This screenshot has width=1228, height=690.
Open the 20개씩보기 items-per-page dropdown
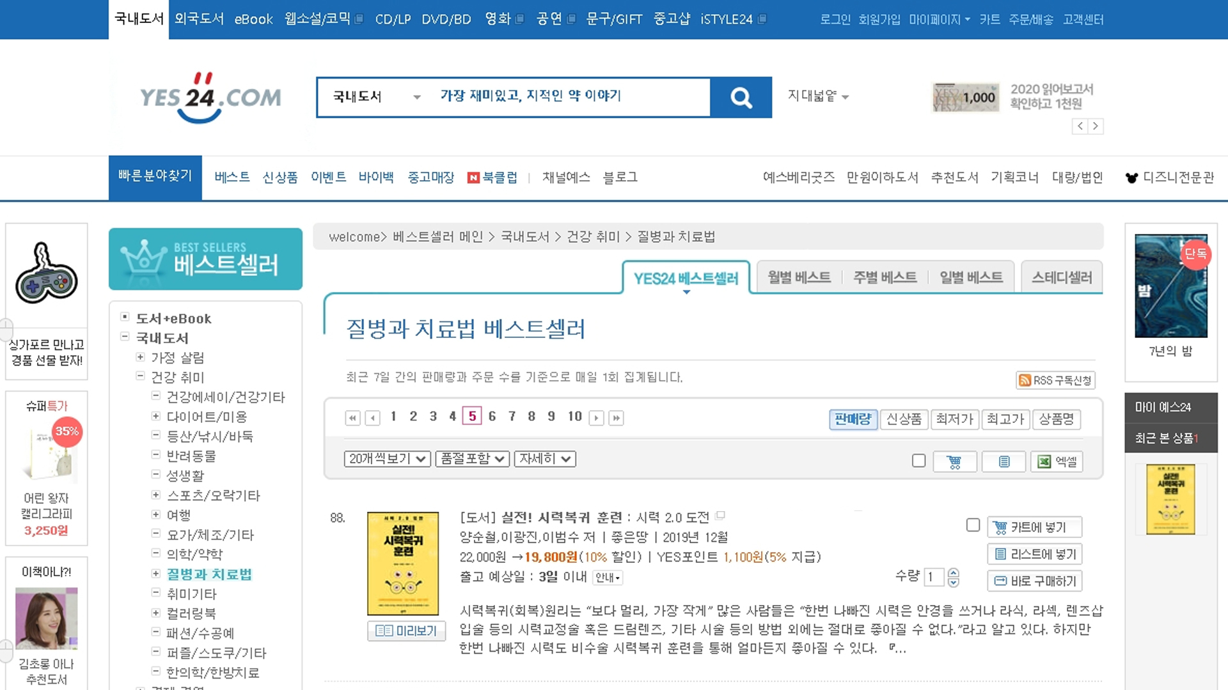387,459
